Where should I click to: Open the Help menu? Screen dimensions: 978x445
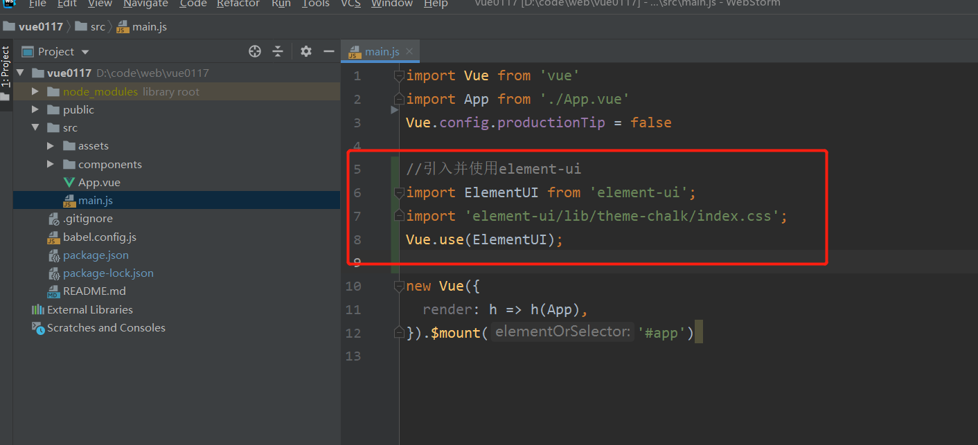pos(436,3)
